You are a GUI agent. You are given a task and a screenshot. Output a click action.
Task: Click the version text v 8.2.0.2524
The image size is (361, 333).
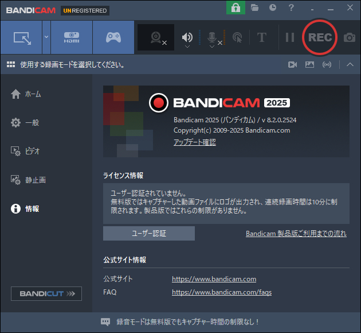[279, 120]
